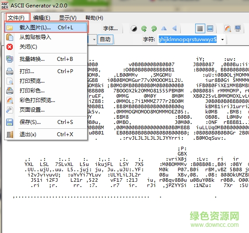The height and width of the screenshot is (233, 249).
Task: Click the flip horizontal icon
Action: [164, 28]
